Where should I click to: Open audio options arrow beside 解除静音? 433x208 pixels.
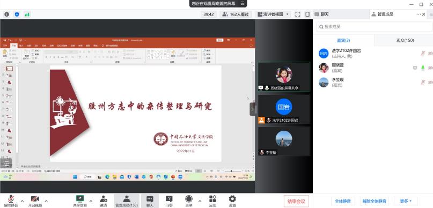coord(23,201)
